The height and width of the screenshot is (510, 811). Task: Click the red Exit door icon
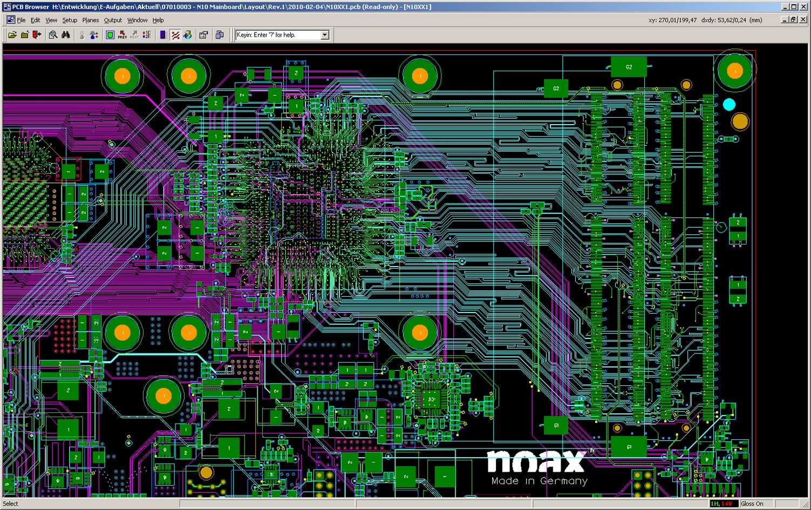coord(37,35)
